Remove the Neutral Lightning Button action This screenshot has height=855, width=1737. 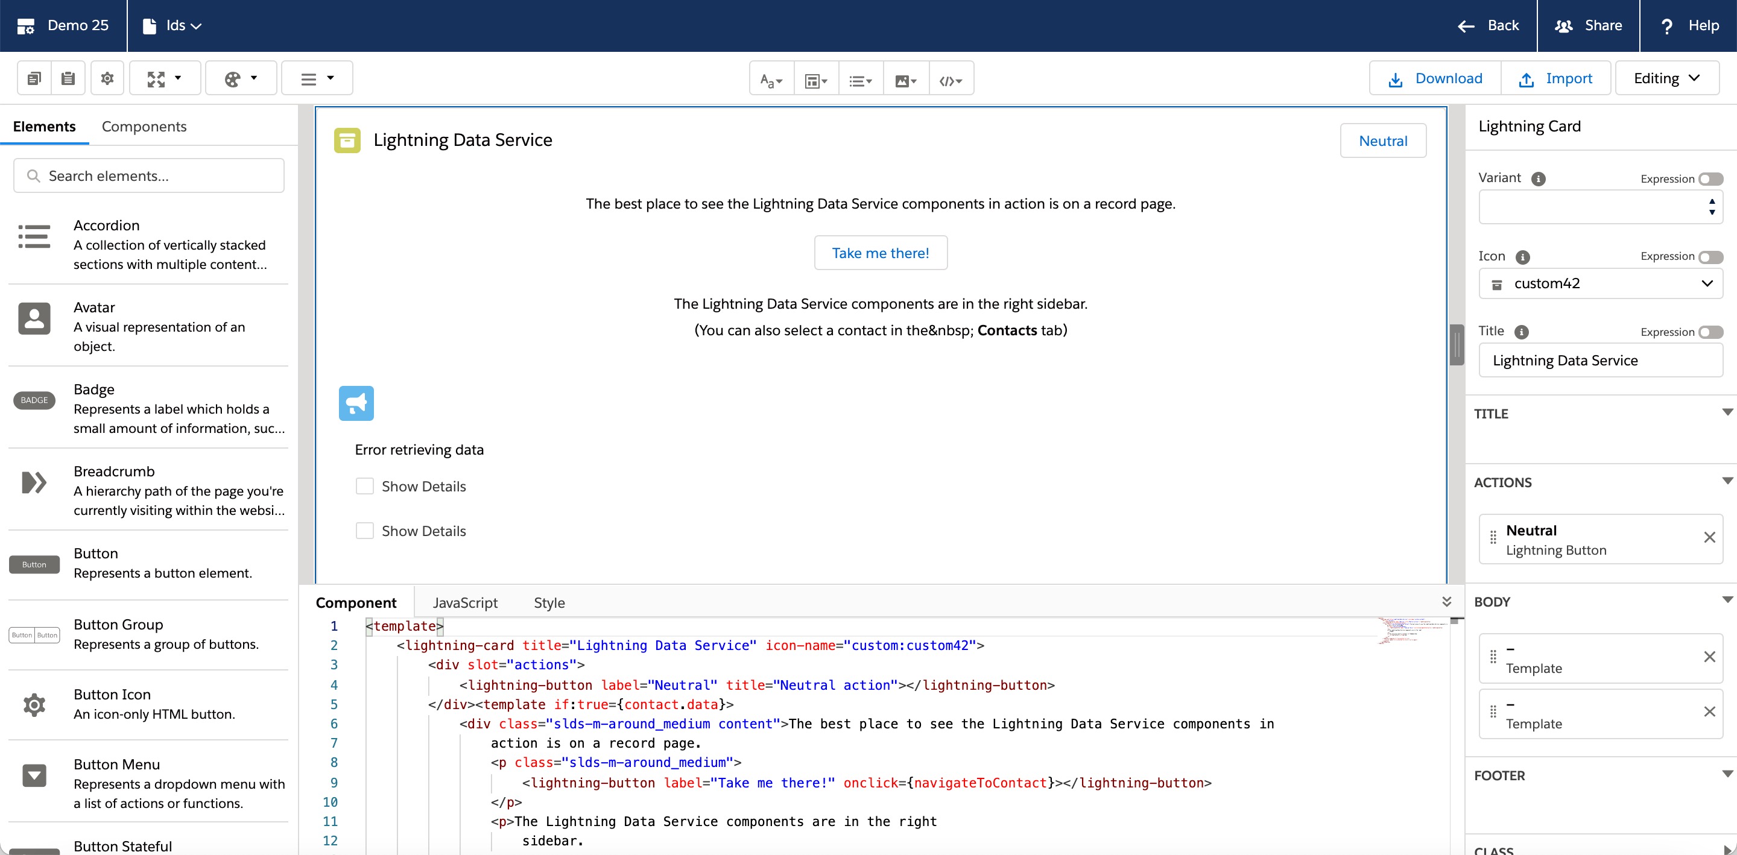(x=1709, y=537)
